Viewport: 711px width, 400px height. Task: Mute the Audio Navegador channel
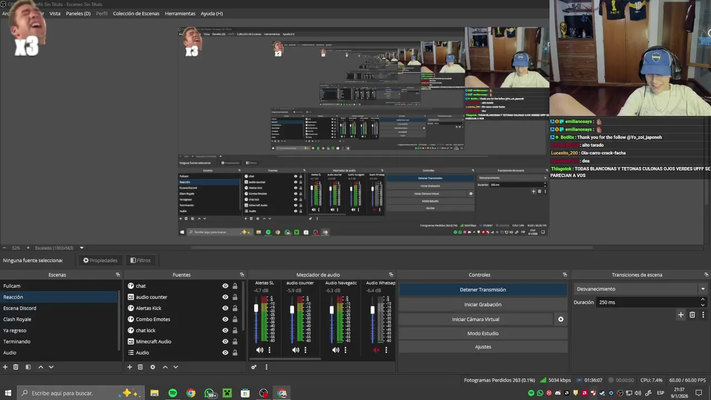[336, 350]
